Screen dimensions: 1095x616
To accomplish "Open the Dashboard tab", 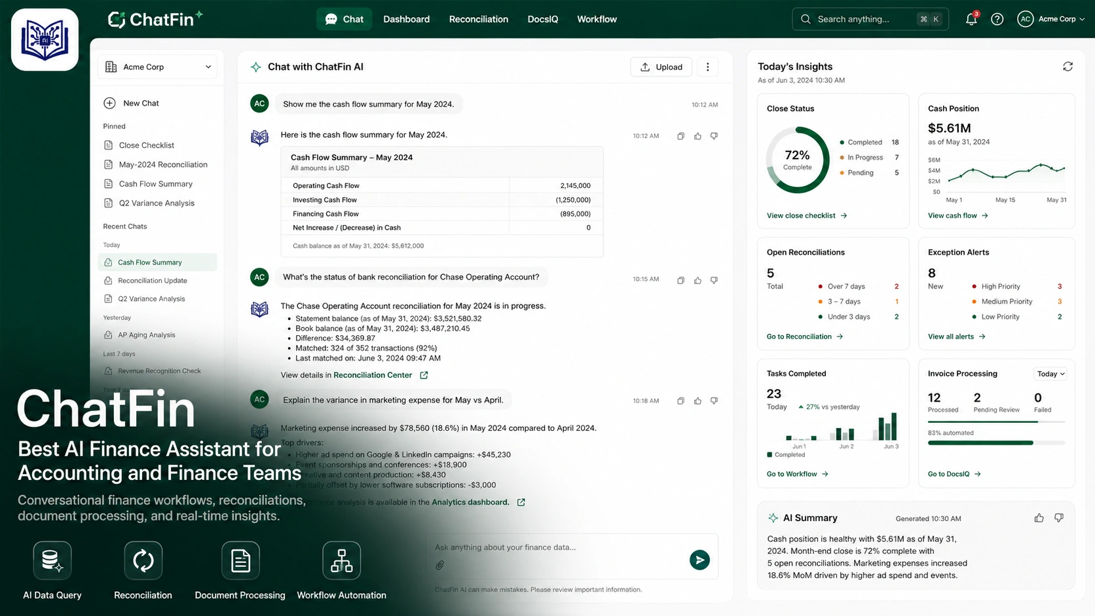I will point(406,19).
